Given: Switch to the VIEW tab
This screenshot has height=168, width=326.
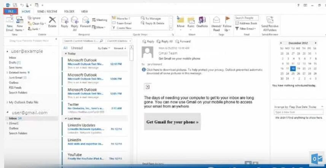Looking at the screenshot, I should click(84, 12).
